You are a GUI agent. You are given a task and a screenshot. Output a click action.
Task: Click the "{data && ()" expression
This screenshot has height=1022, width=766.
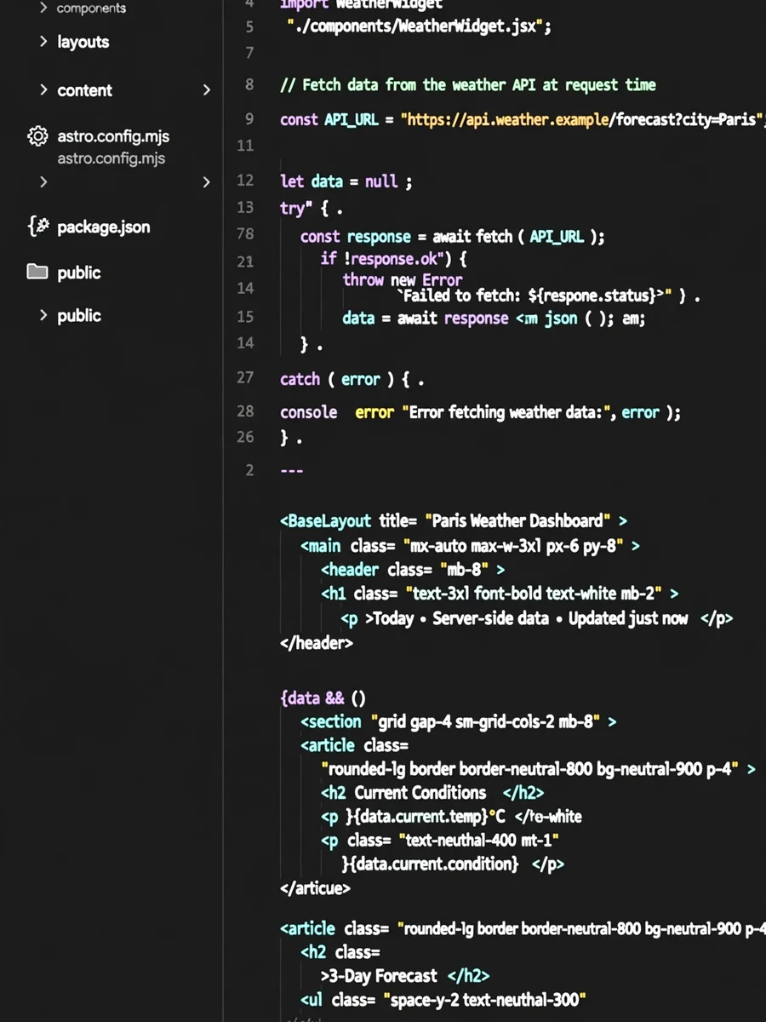[323, 698]
